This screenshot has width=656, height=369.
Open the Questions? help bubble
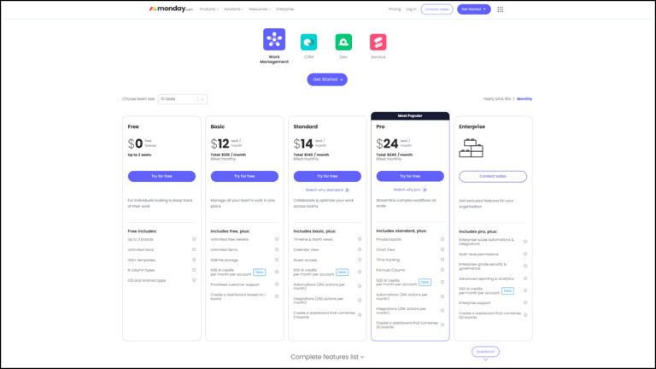click(x=485, y=351)
